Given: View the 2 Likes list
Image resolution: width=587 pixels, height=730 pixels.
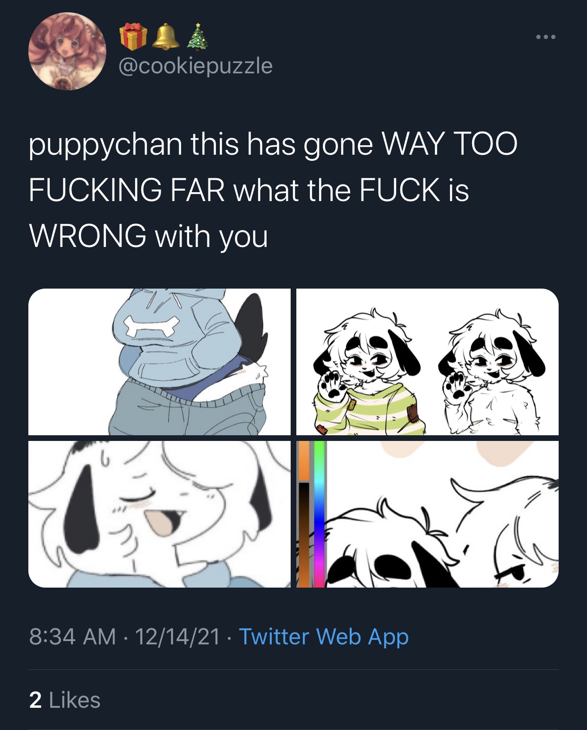Looking at the screenshot, I should 65,700.
